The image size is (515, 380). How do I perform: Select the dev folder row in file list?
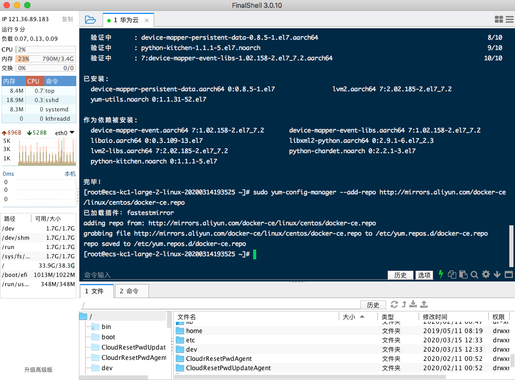(342, 349)
